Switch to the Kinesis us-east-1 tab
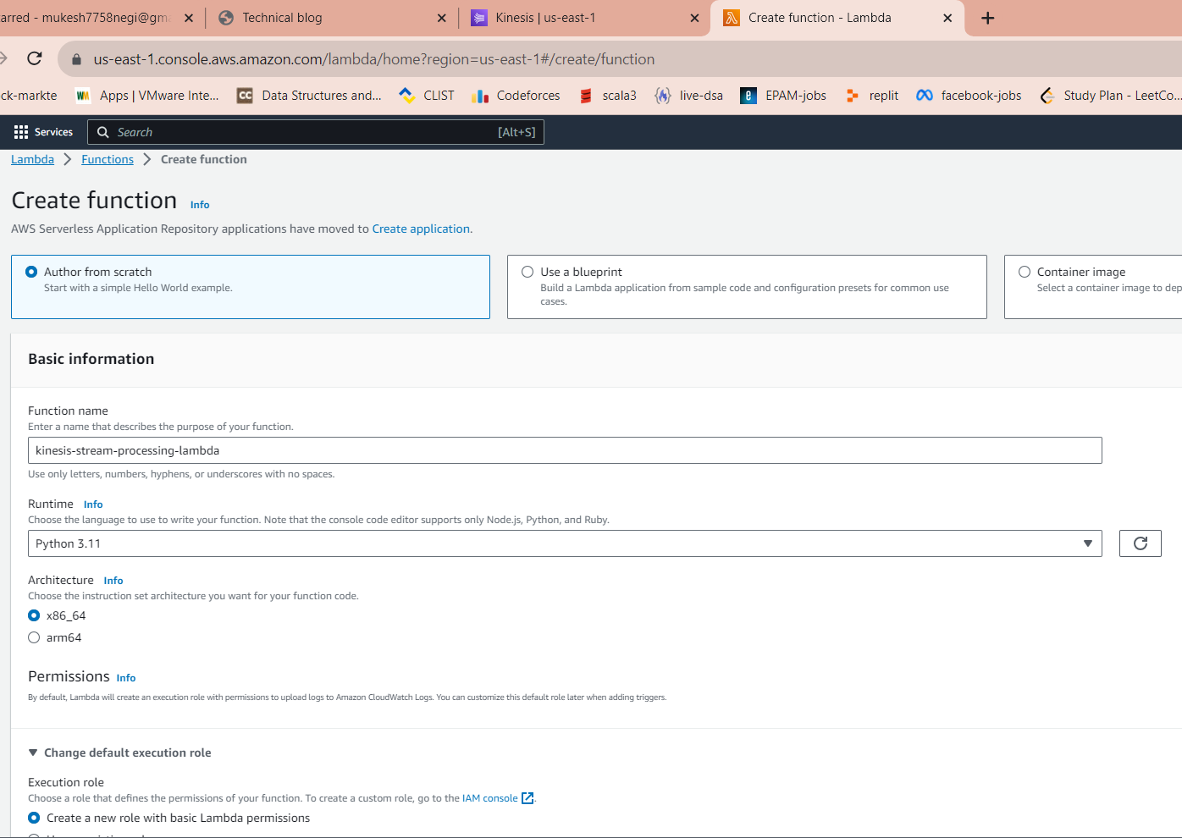Image resolution: width=1182 pixels, height=838 pixels. point(584,18)
